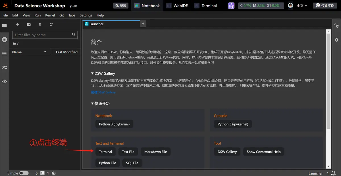341x176 pixels.
Task: Click the Data Science Workshop logo icon
Action: pyautogui.click(x=5, y=6)
